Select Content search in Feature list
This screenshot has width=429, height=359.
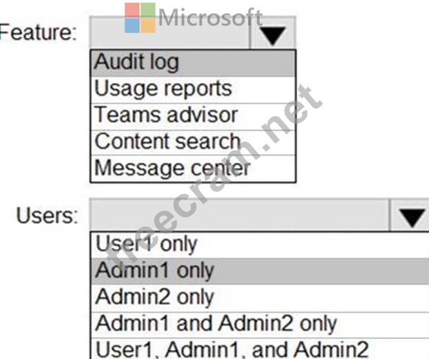193,141
